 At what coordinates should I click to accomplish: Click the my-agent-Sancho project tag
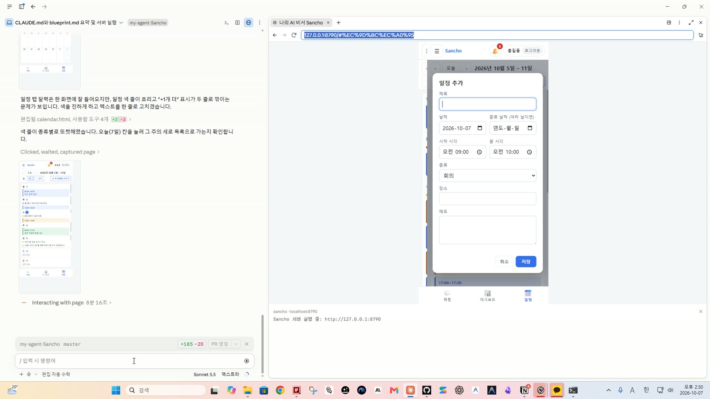click(148, 23)
